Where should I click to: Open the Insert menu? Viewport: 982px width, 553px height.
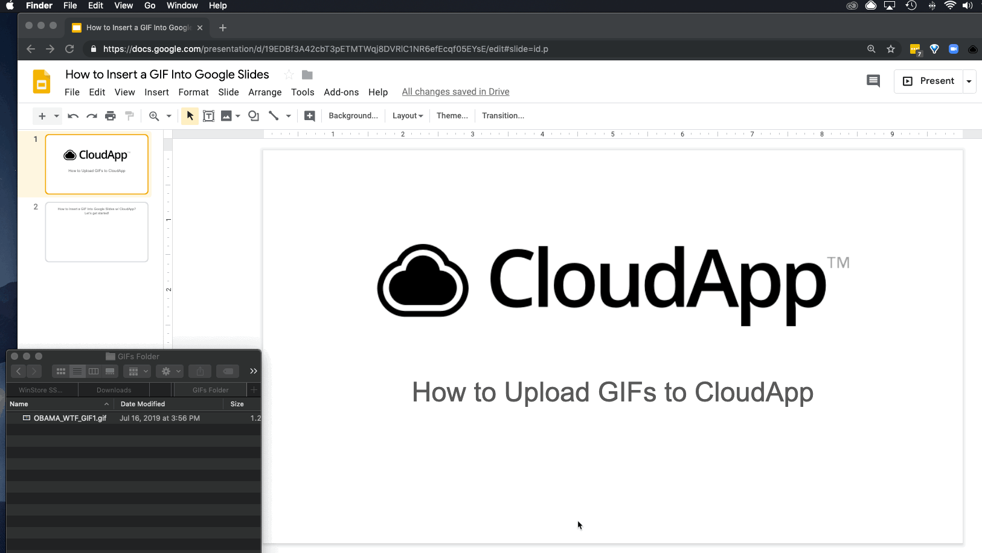[156, 92]
